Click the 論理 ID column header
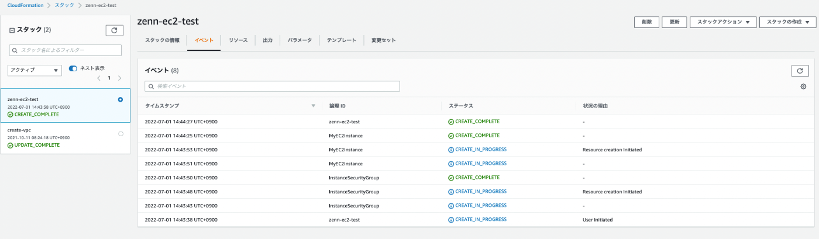This screenshot has height=239, width=819. [338, 106]
